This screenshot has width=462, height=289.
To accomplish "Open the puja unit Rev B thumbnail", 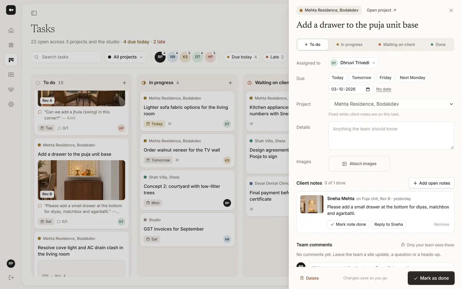I will click(x=312, y=204).
